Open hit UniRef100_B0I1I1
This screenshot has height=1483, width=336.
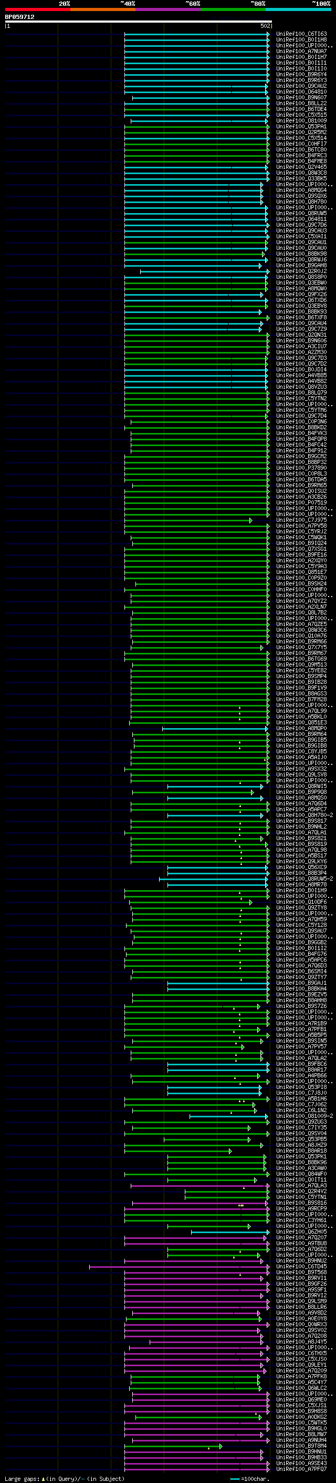coord(301,63)
